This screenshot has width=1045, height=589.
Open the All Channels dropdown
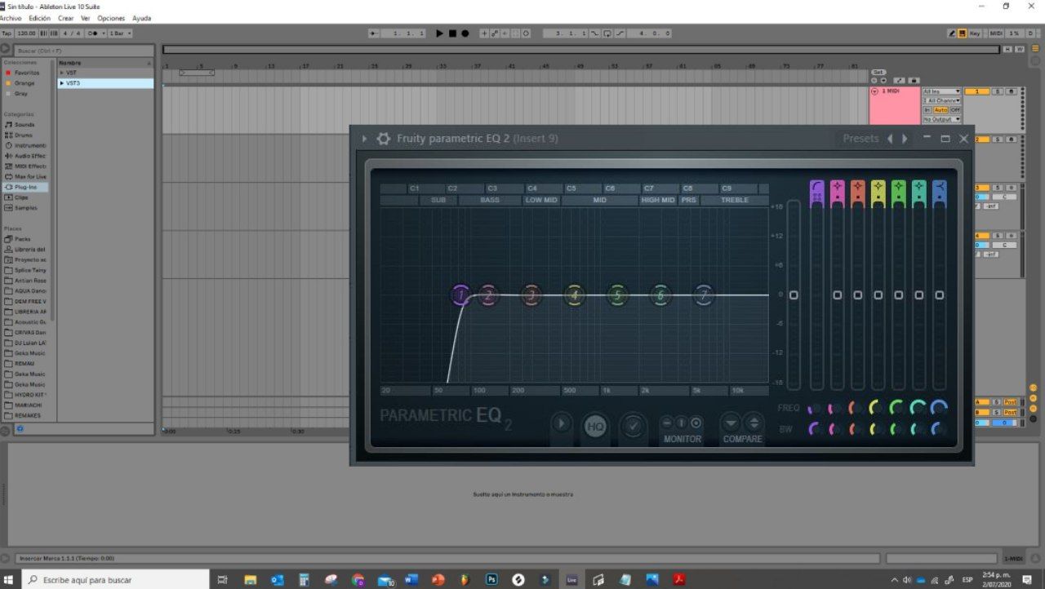pos(941,100)
